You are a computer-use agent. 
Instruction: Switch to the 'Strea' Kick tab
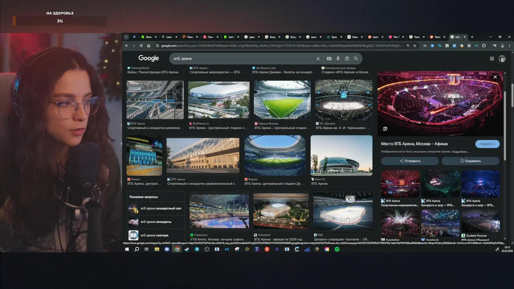(x=149, y=37)
